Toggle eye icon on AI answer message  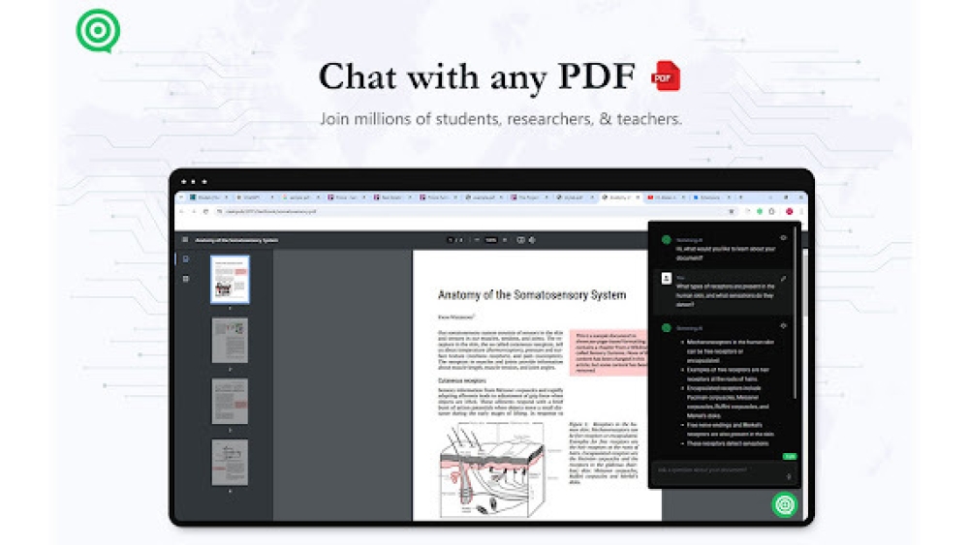click(x=783, y=327)
